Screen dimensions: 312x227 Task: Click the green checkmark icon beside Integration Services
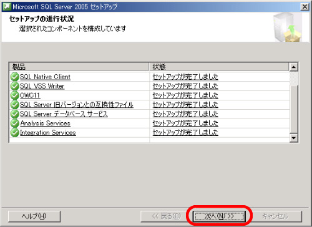[x=14, y=133]
